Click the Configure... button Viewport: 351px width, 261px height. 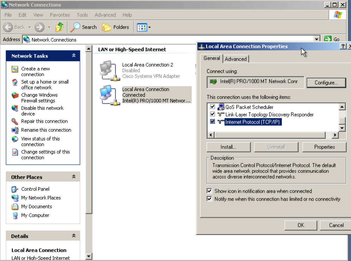[x=326, y=83]
